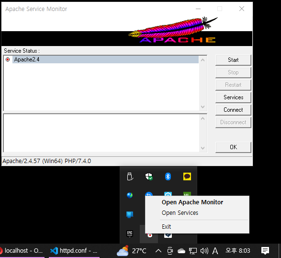Click the blue globe tray icon
Screen dimensions: 281x258
(130, 195)
